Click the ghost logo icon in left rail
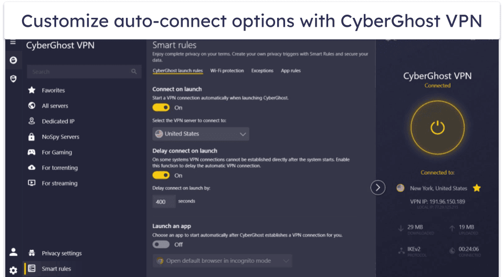This screenshot has height=277, width=504. point(13,60)
